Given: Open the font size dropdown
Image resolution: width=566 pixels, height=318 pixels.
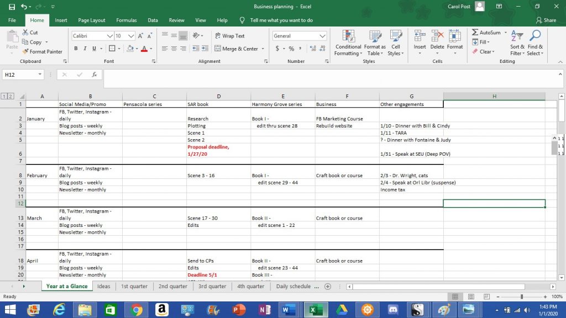Looking at the screenshot, I should (131, 36).
